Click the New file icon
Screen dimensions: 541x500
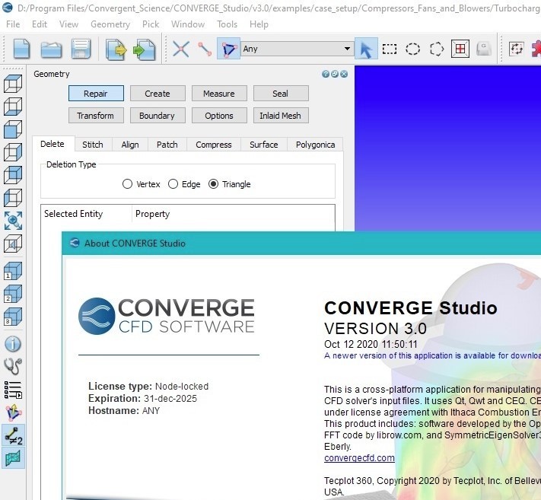click(22, 49)
